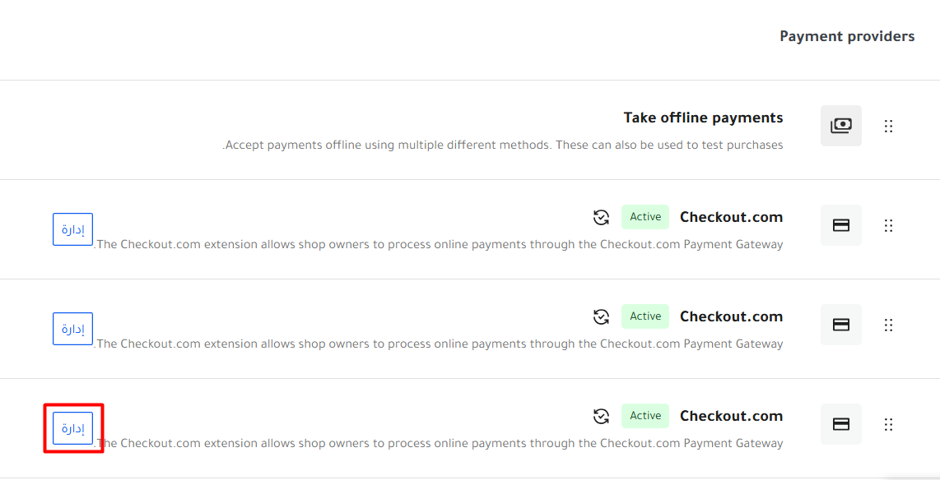The width and height of the screenshot is (940, 480).
Task: Select the first Checkout.com provider title
Action: [x=731, y=217]
